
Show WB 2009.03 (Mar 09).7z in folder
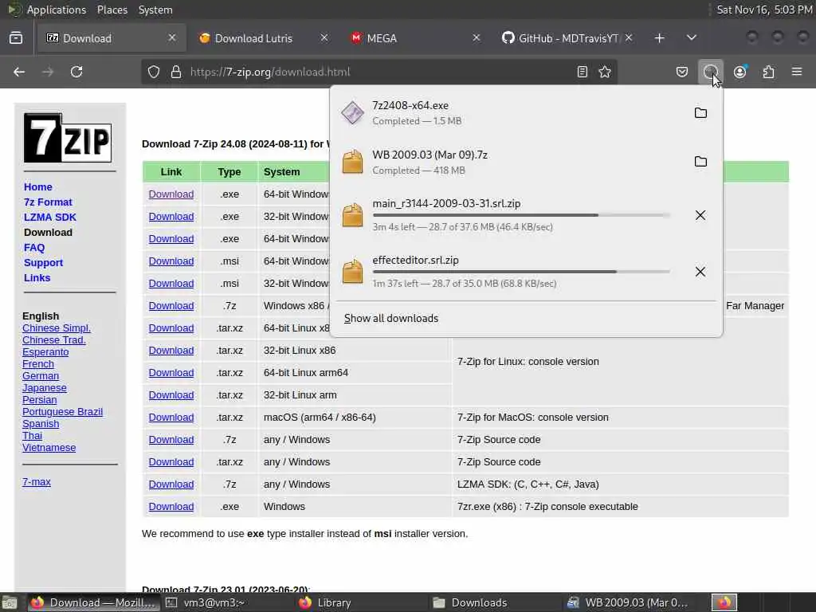700,162
